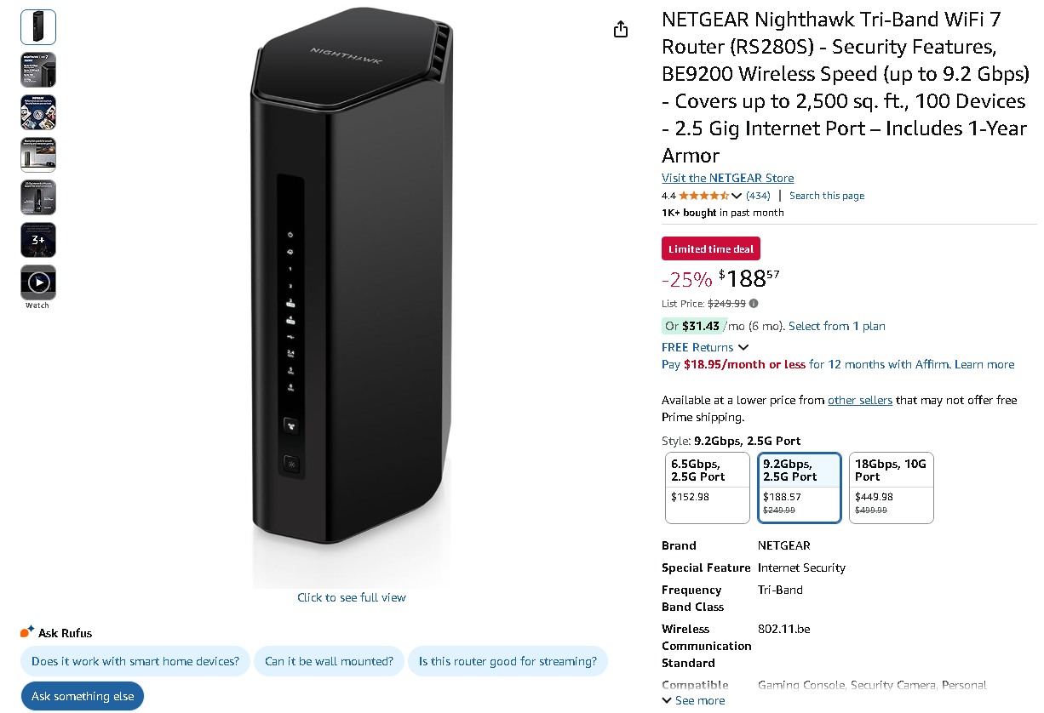1044x713 pixels.
Task: Choose the 9.2Gbps, 2.5G Port style
Action: (800, 488)
